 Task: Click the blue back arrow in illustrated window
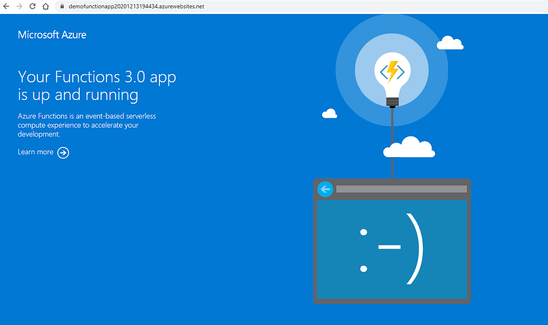coord(325,189)
